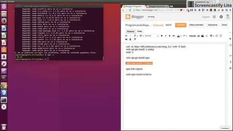The image size is (233, 131).
Task: Bookmark this page with the star icon
Action: 184,10
